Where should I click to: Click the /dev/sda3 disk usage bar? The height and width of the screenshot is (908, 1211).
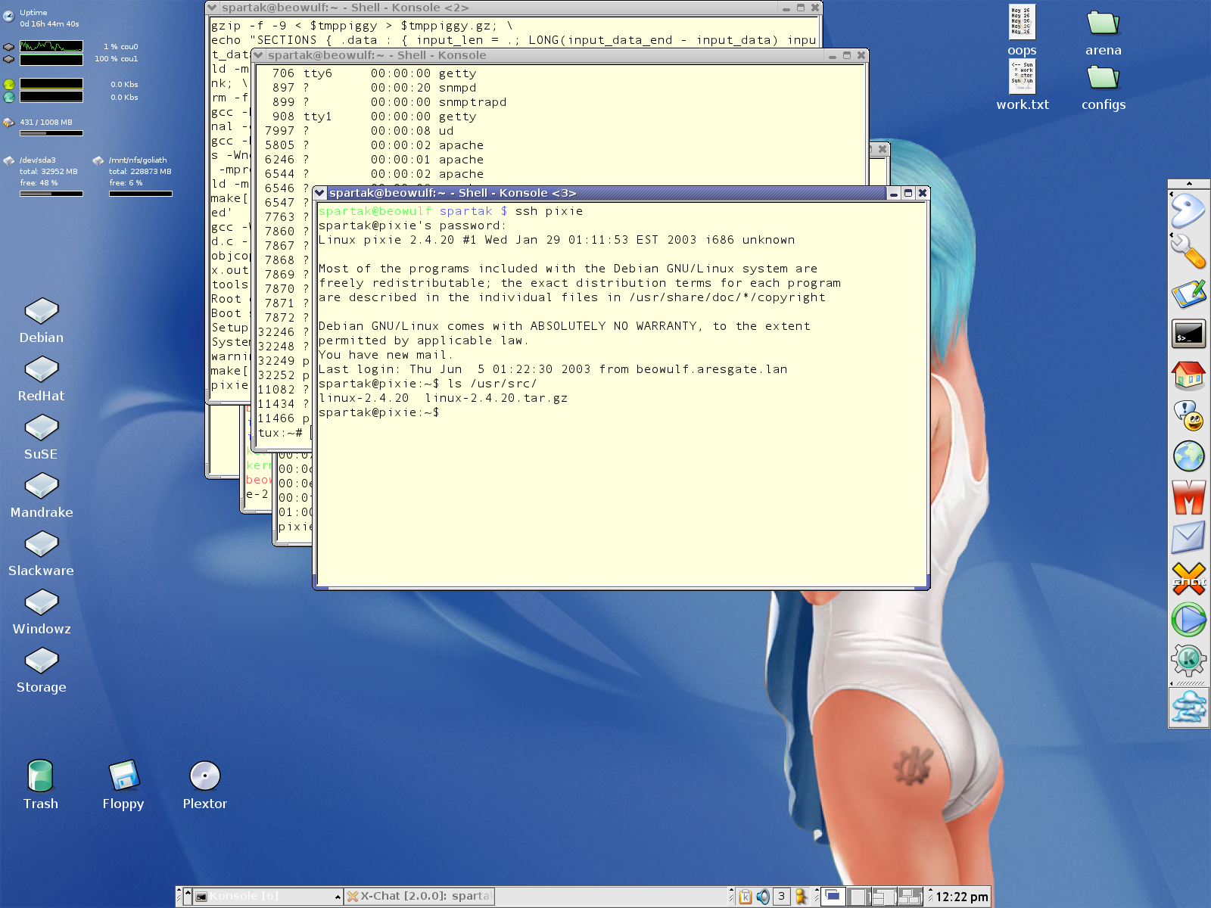coord(51,194)
